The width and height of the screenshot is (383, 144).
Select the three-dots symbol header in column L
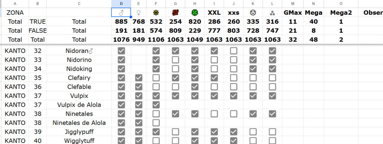point(272,12)
